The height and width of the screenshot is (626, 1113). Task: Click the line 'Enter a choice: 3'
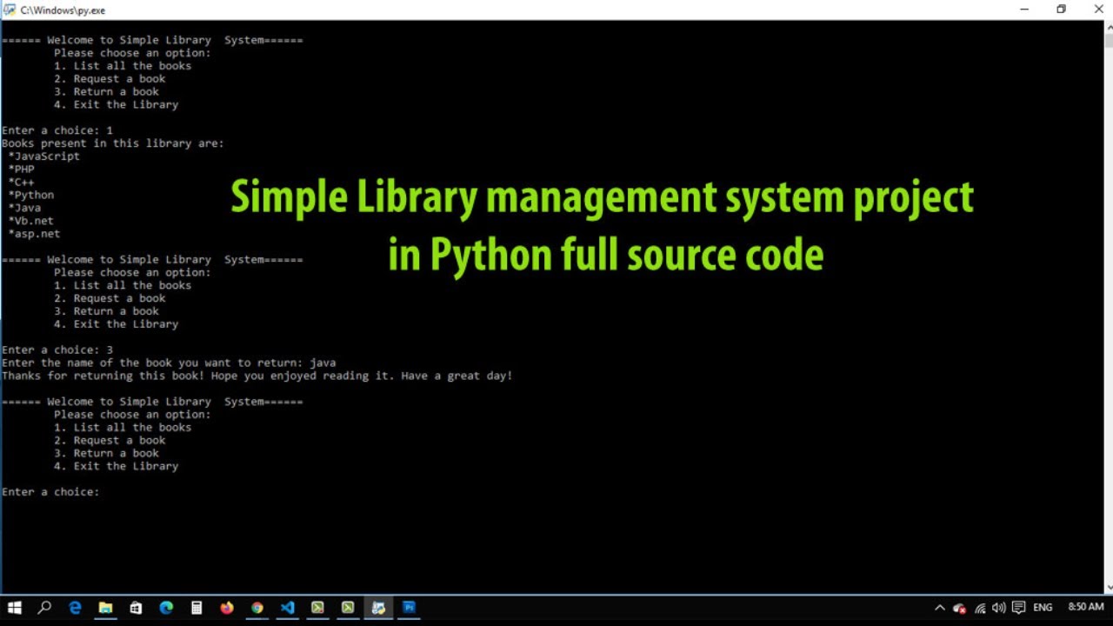click(x=57, y=350)
